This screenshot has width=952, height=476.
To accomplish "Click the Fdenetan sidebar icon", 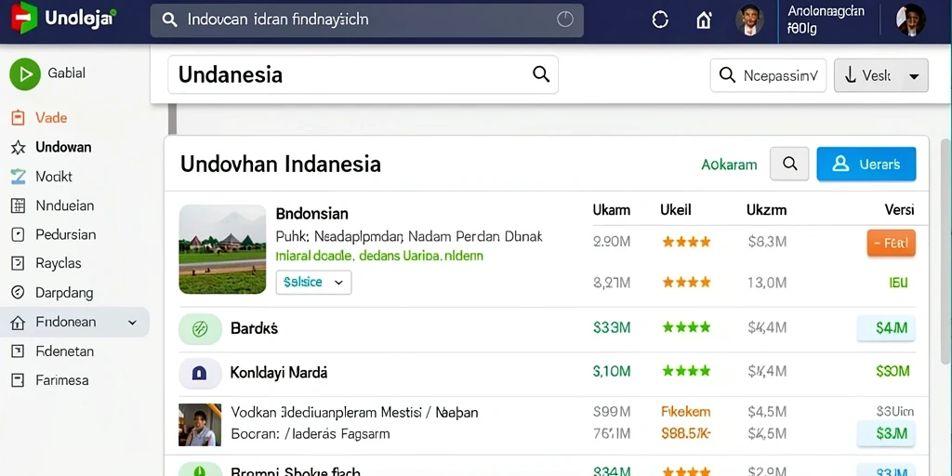I will click(x=19, y=350).
